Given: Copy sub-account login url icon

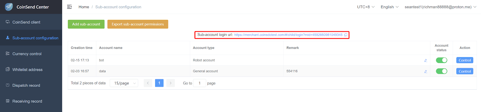Looking at the screenshot, I should pyautogui.click(x=346, y=35).
